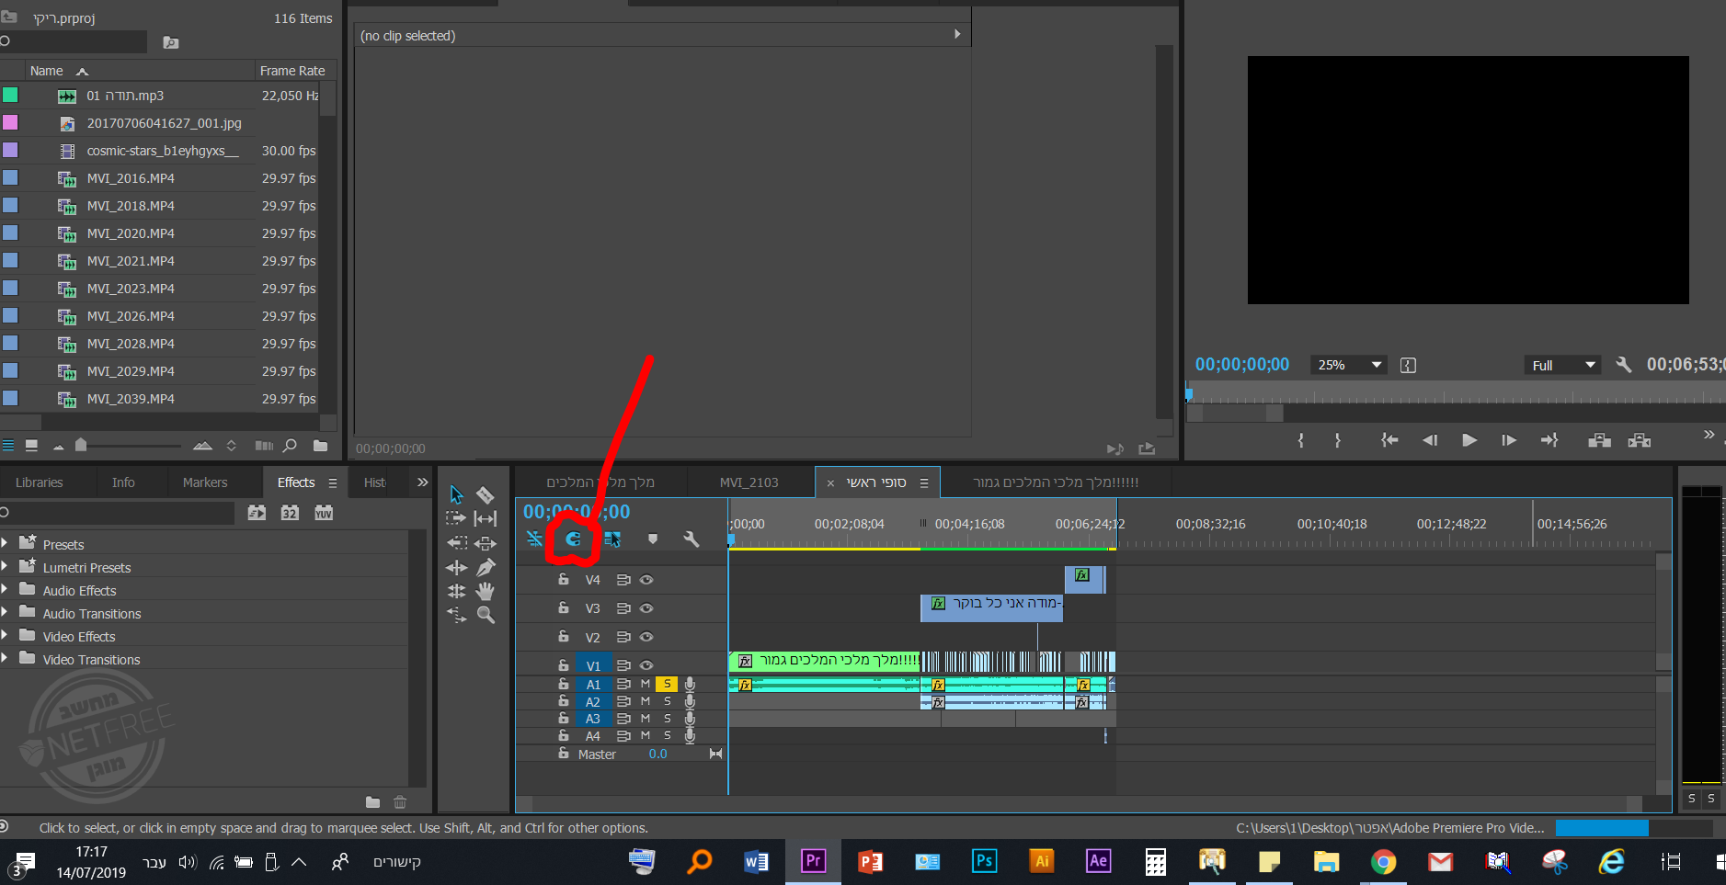The image size is (1726, 885).
Task: Select the Razor tool
Action: tap(486, 495)
